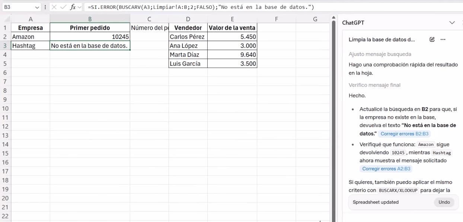The width and height of the screenshot is (463, 222).
Task: Select the 'Vendedor' header cell
Action: [188, 28]
